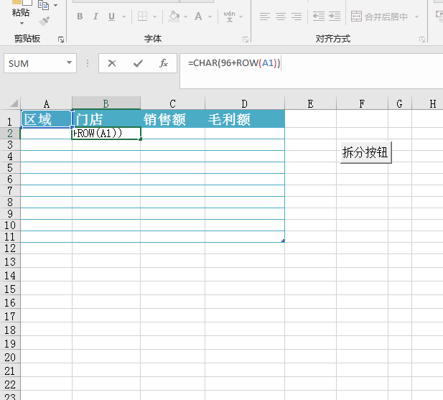
Task: Decrease indent
Action: 319,17
